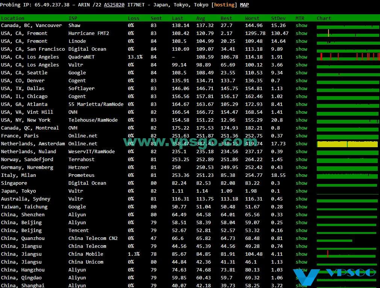The image size is (380, 288).
Task: Click the Worst column header
Action: point(252,18)
